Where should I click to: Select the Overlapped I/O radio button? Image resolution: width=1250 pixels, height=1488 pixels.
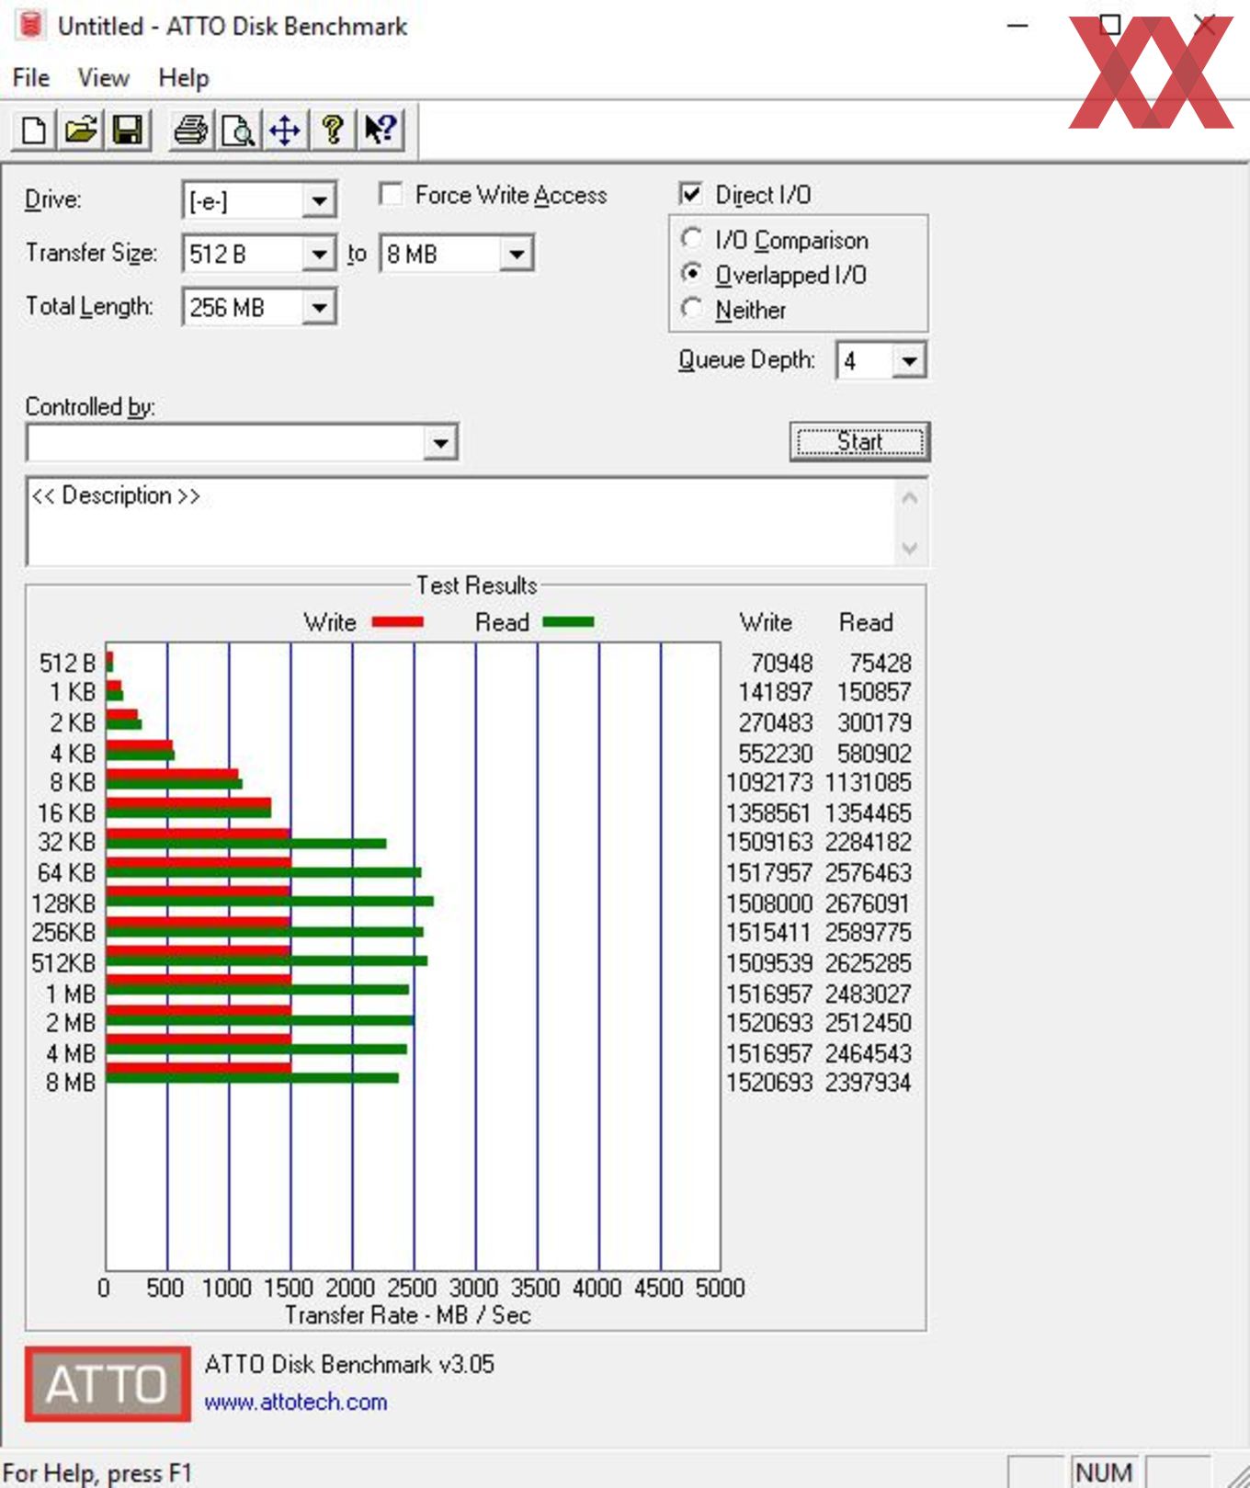coord(691,274)
